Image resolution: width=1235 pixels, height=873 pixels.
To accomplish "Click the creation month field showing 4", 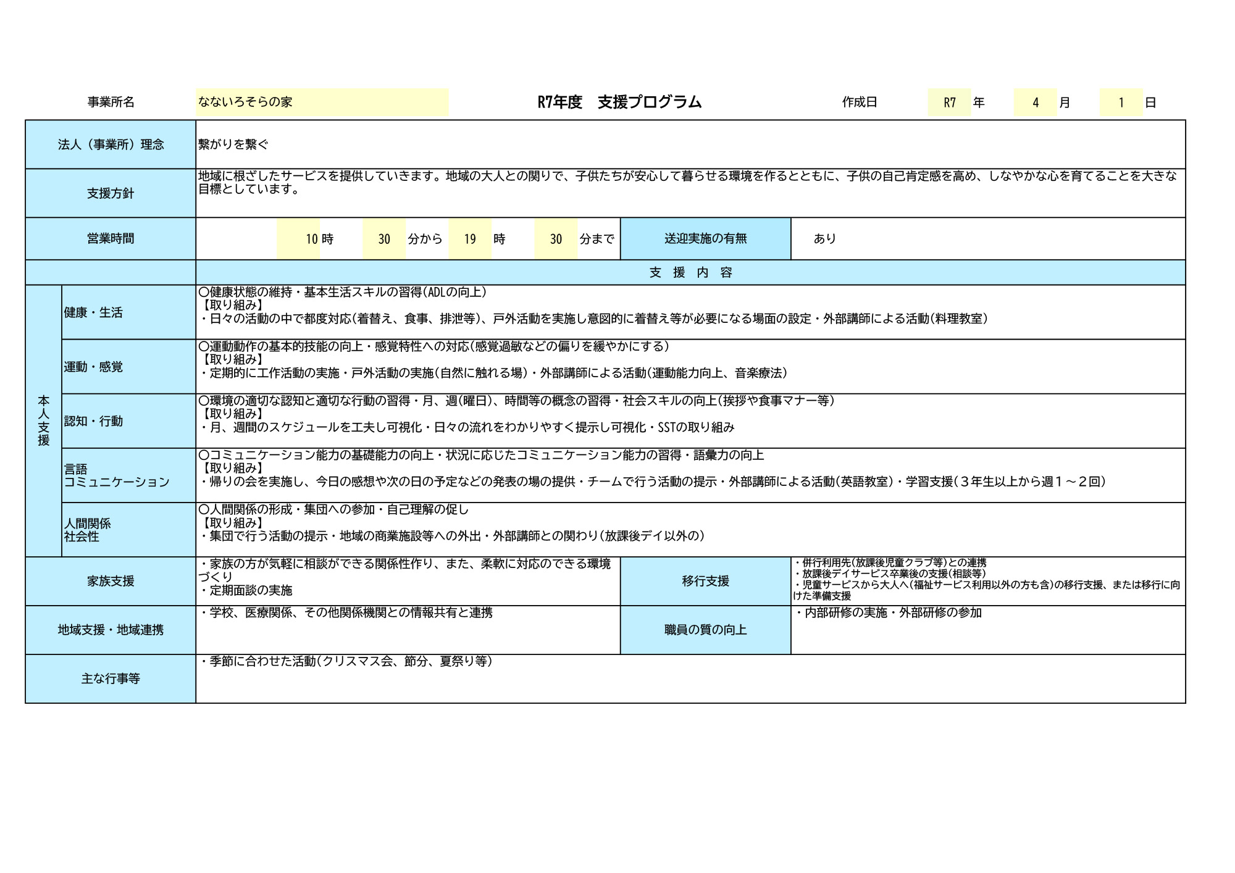I will (1035, 102).
